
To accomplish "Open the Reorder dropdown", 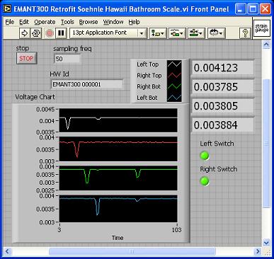I will tap(217, 33).
